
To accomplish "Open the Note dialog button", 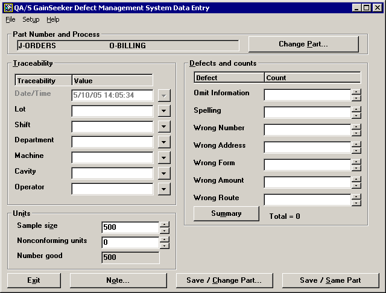I will [x=118, y=280].
